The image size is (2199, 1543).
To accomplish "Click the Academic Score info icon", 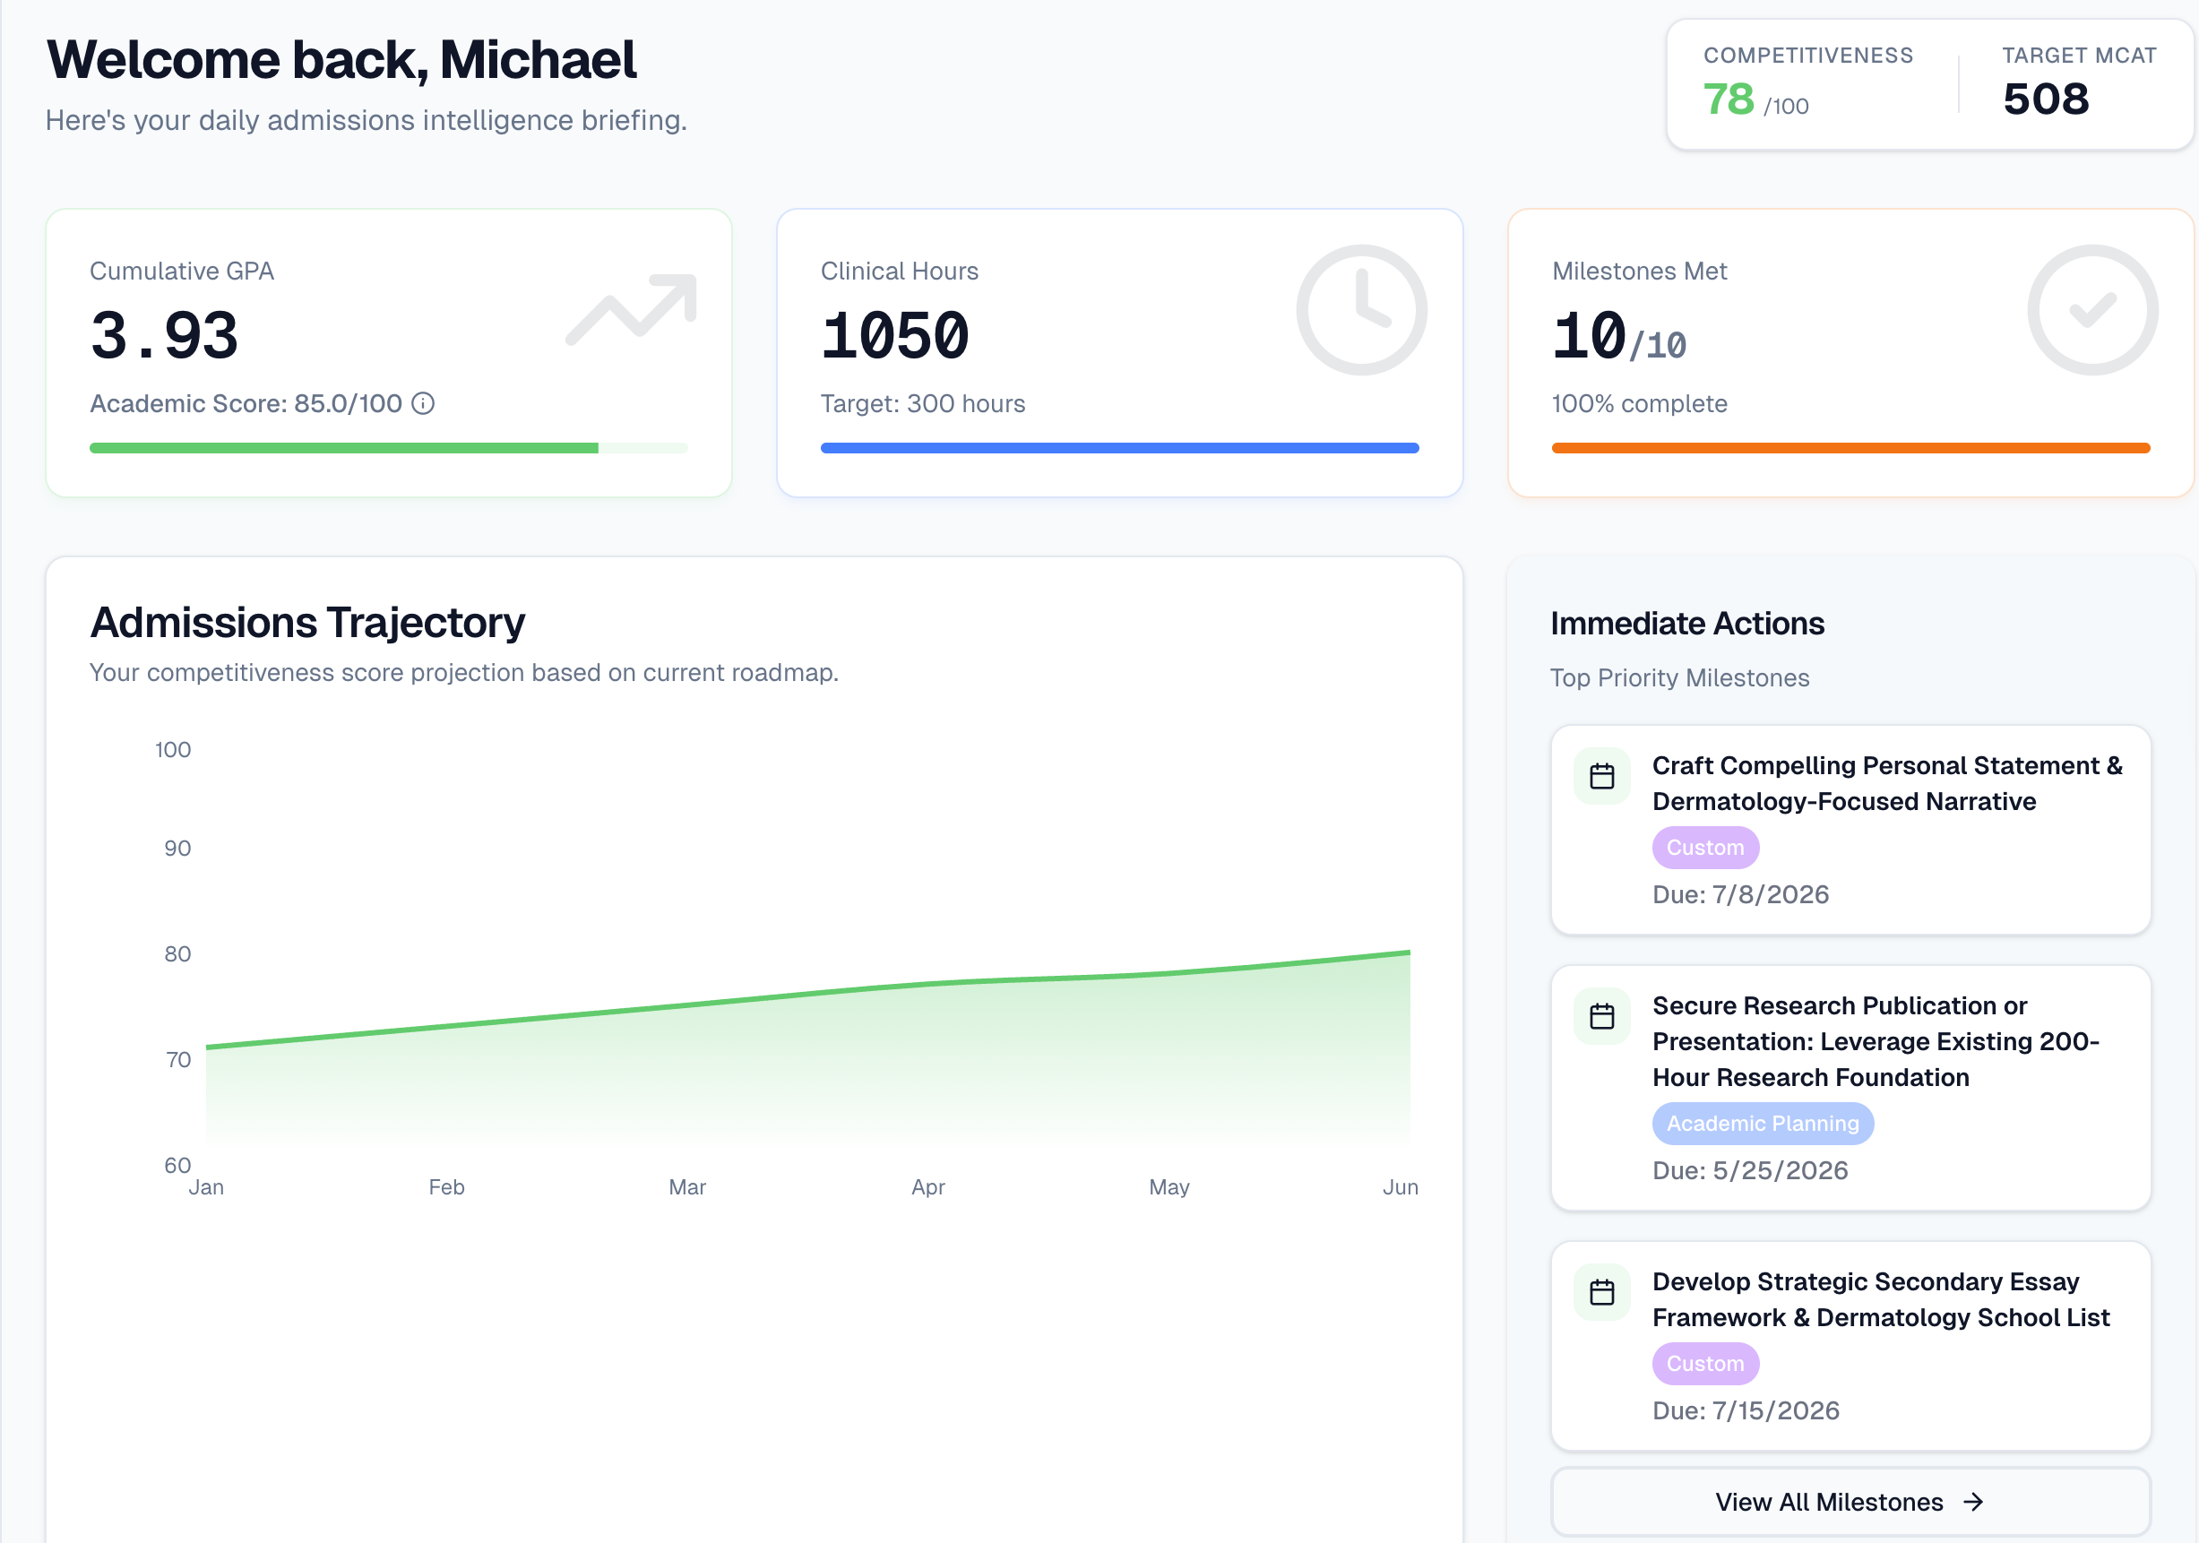I will point(422,404).
